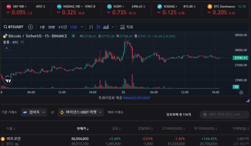251x146 pixels.
Task: Click the green market status dot
Action: click(x=73, y=36)
